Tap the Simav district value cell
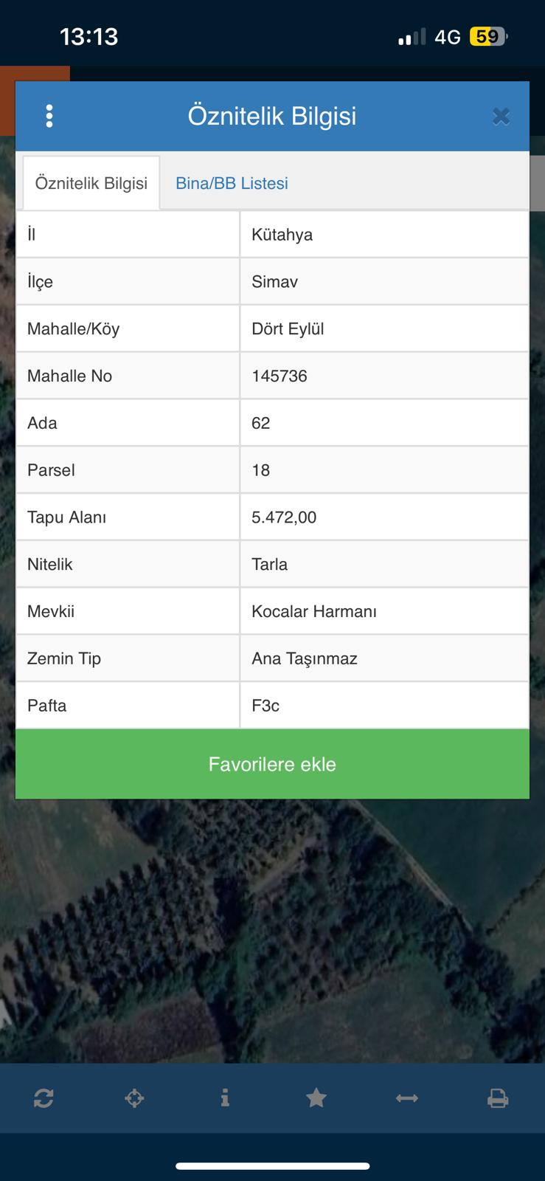The image size is (545, 1181). point(384,281)
